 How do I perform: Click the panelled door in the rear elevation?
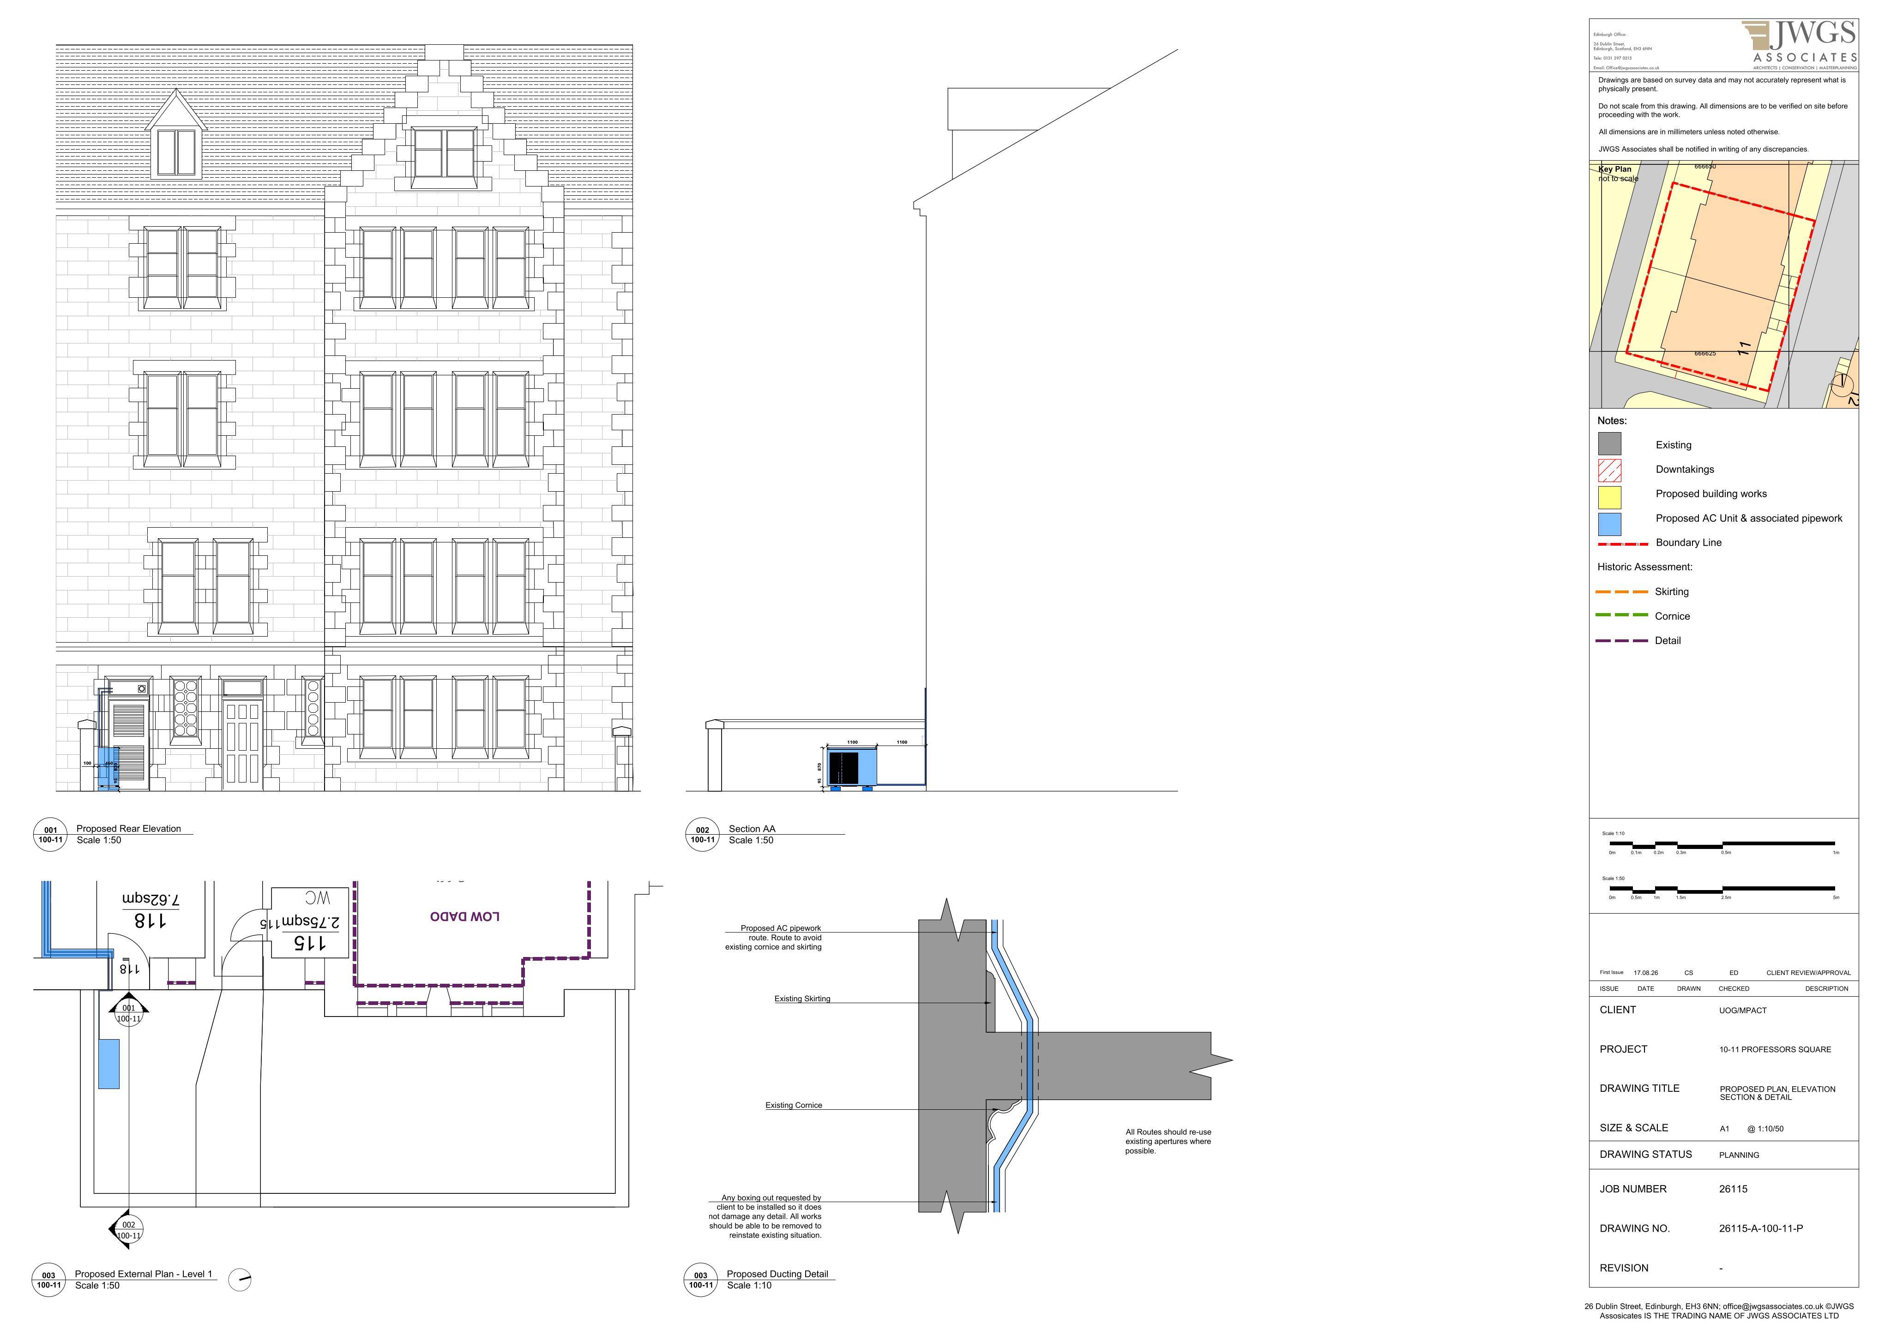pos(242,744)
